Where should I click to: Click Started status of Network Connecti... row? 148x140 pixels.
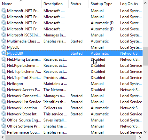76,96
